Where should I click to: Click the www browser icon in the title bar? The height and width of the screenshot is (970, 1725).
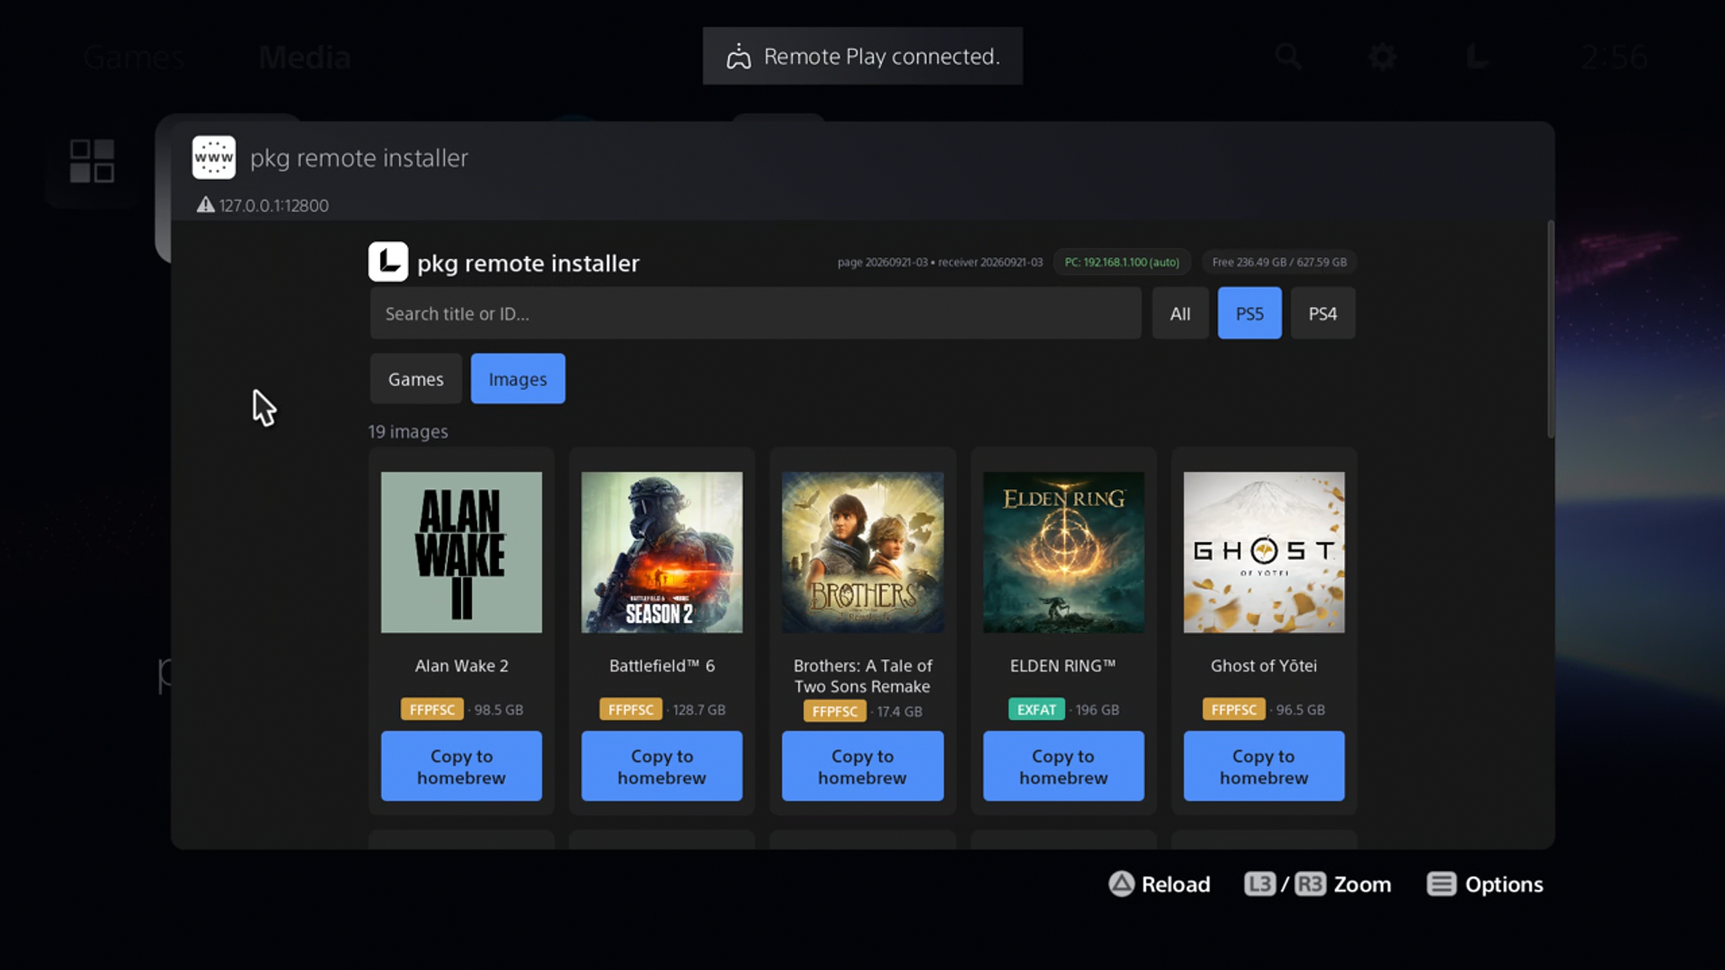pos(214,158)
